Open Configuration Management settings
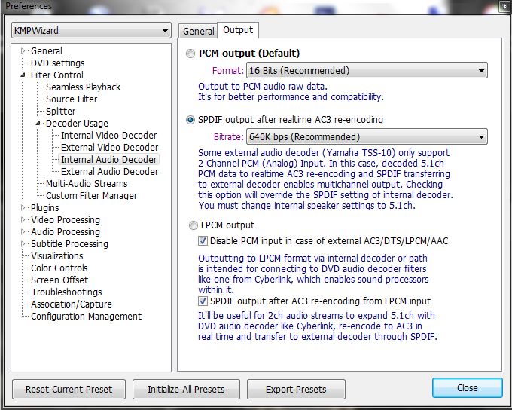The height and width of the screenshot is (410, 512). click(x=86, y=317)
